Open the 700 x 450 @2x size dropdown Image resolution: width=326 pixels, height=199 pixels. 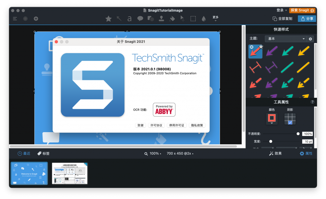click(x=180, y=153)
